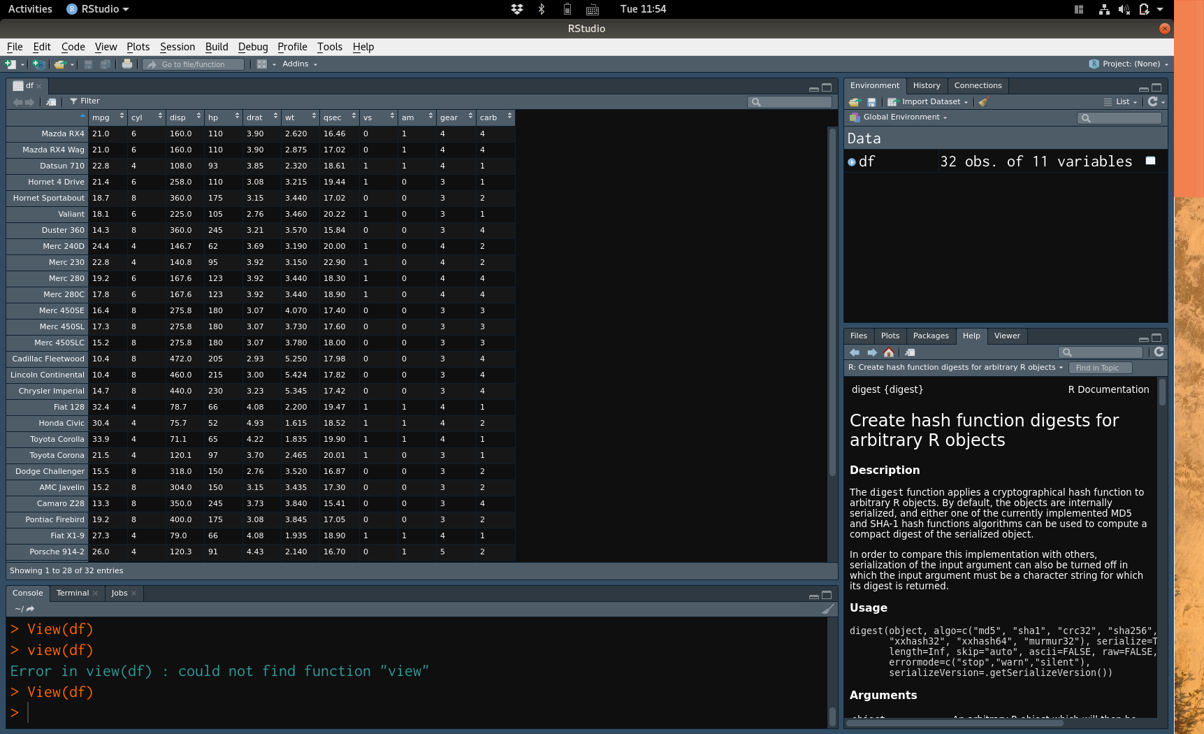The height and width of the screenshot is (734, 1204).
Task: Open the Import Dataset dropdown
Action: [x=928, y=102]
